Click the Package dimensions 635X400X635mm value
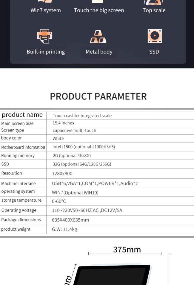Screen dimensions: 194x285 click(x=70, y=220)
